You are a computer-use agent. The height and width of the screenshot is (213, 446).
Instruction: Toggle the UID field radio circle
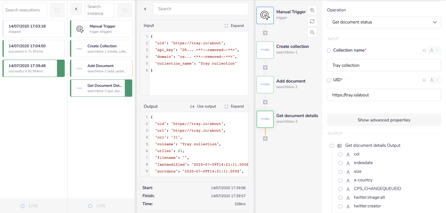pyautogui.click(x=329, y=80)
